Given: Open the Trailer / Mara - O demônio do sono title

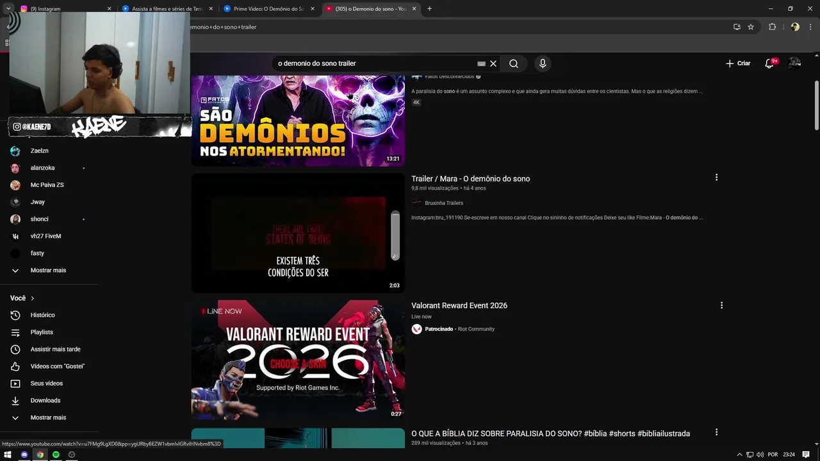Looking at the screenshot, I should pyautogui.click(x=471, y=179).
